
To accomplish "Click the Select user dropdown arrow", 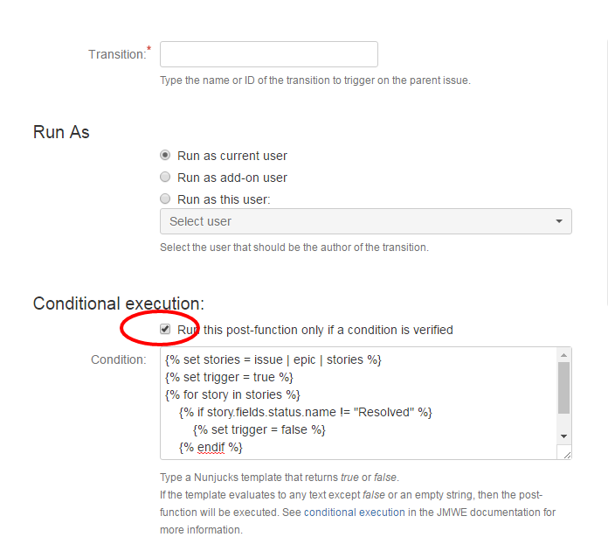I will click(x=559, y=221).
